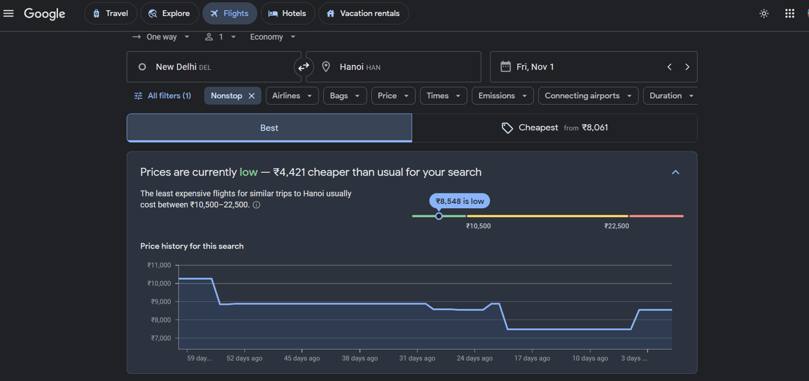This screenshot has height=381, width=809.
Task: Open All filters sliders icon
Action: point(138,96)
